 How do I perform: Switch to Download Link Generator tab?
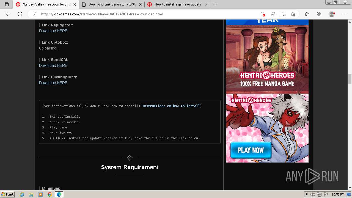pyautogui.click(x=112, y=4)
